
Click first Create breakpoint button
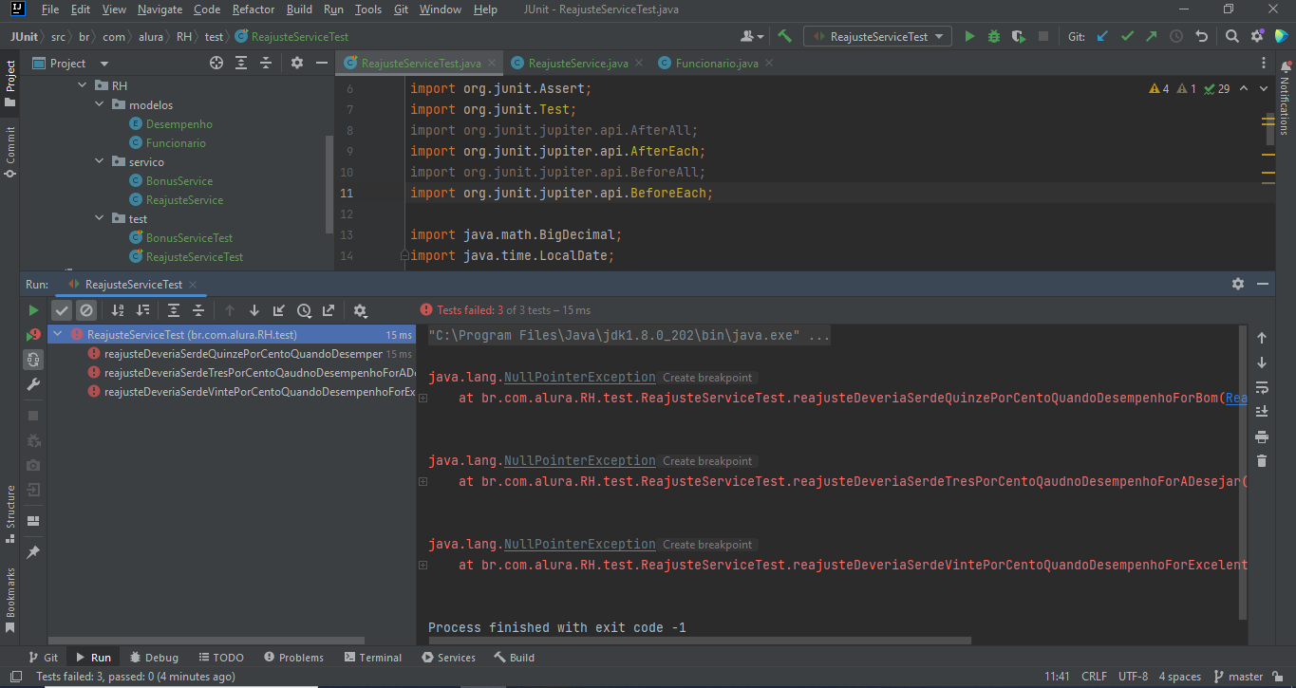click(x=707, y=378)
